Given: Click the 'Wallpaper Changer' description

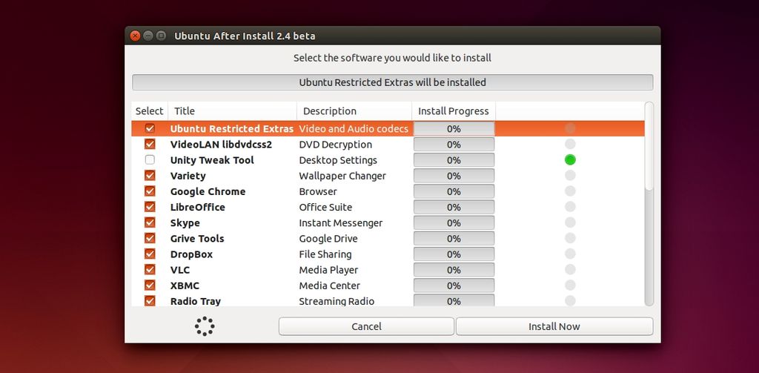Looking at the screenshot, I should coord(342,176).
